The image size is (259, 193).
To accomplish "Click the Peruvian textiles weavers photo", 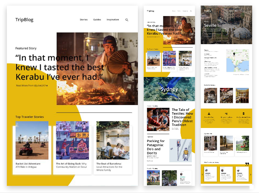I will pyautogui.click(x=158, y=119).
